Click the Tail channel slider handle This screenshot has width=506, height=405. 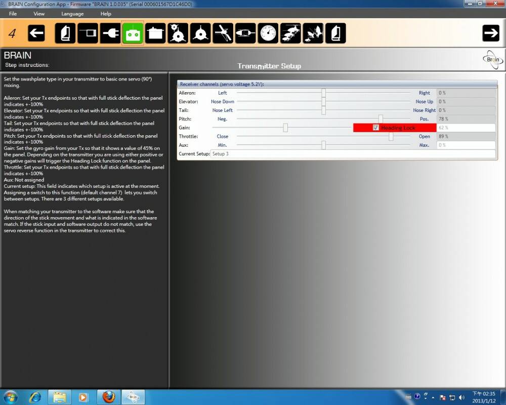pyautogui.click(x=323, y=110)
